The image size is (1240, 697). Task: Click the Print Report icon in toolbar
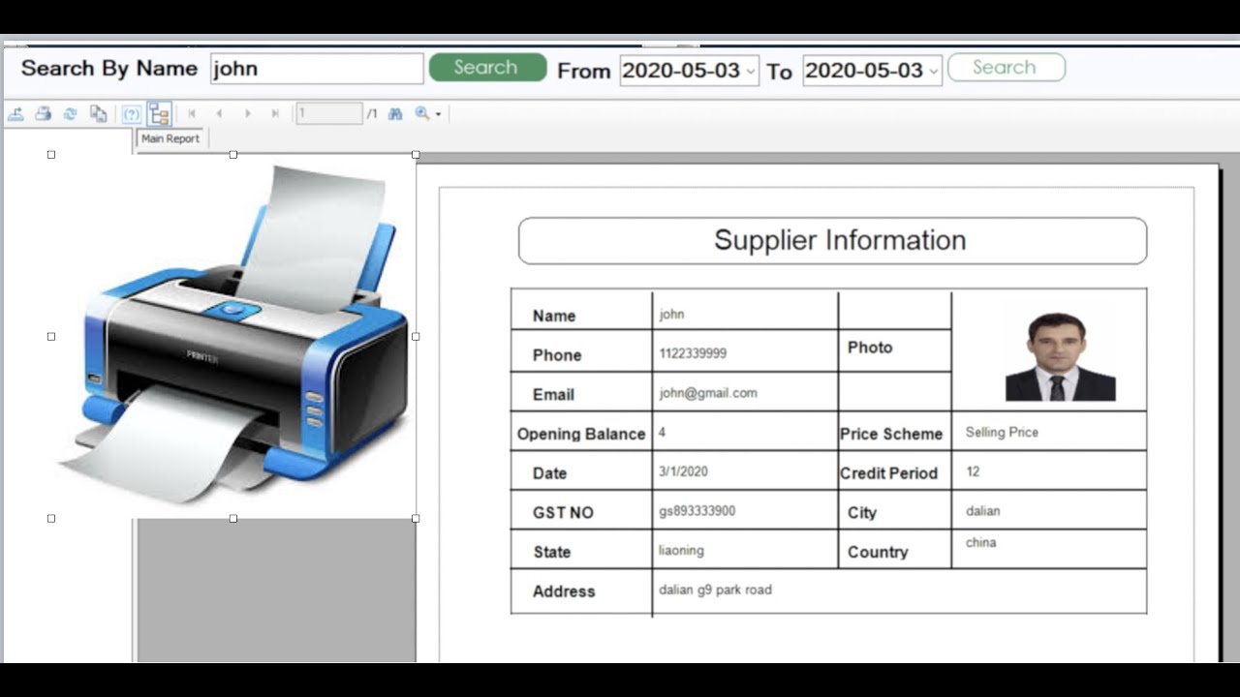(x=43, y=113)
